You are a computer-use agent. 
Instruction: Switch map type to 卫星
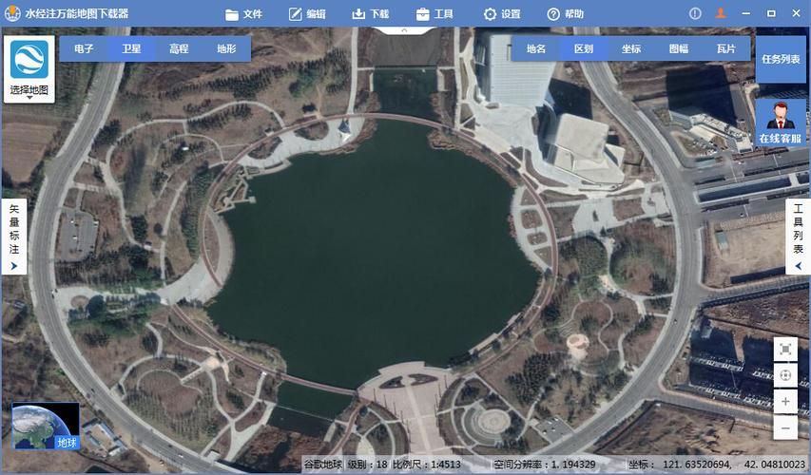pyautogui.click(x=131, y=49)
